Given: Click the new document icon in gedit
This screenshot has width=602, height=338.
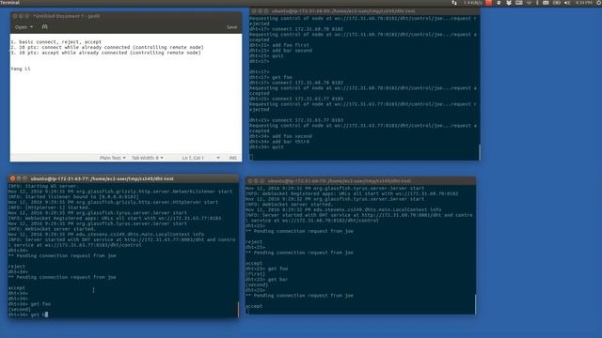Looking at the screenshot, I should [x=44, y=27].
